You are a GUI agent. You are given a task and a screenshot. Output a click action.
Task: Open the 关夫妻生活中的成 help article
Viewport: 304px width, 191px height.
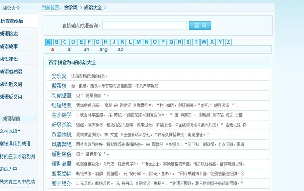(18, 181)
